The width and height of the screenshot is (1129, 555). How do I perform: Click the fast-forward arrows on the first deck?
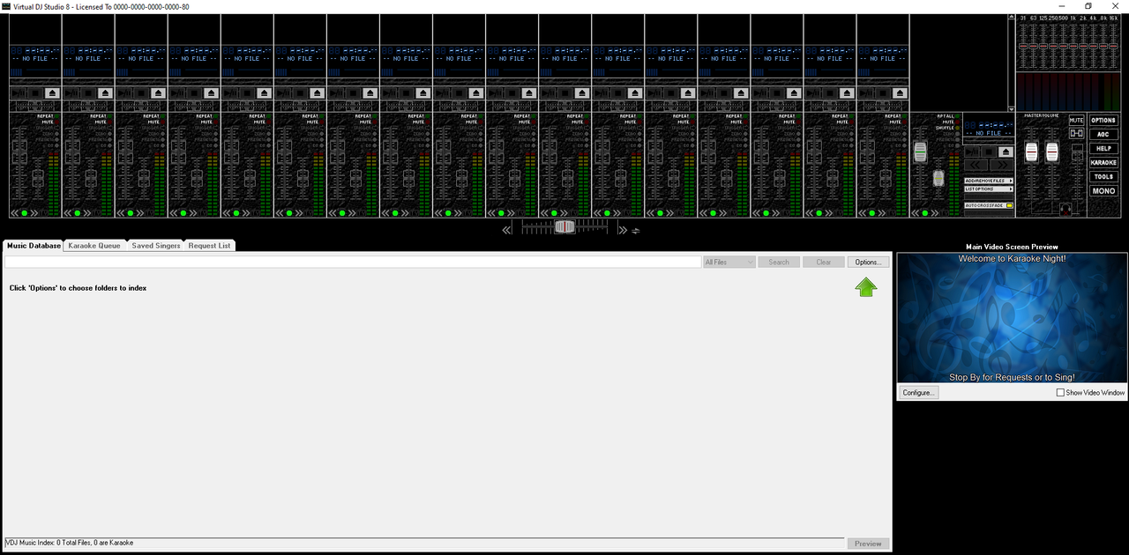pos(34,213)
